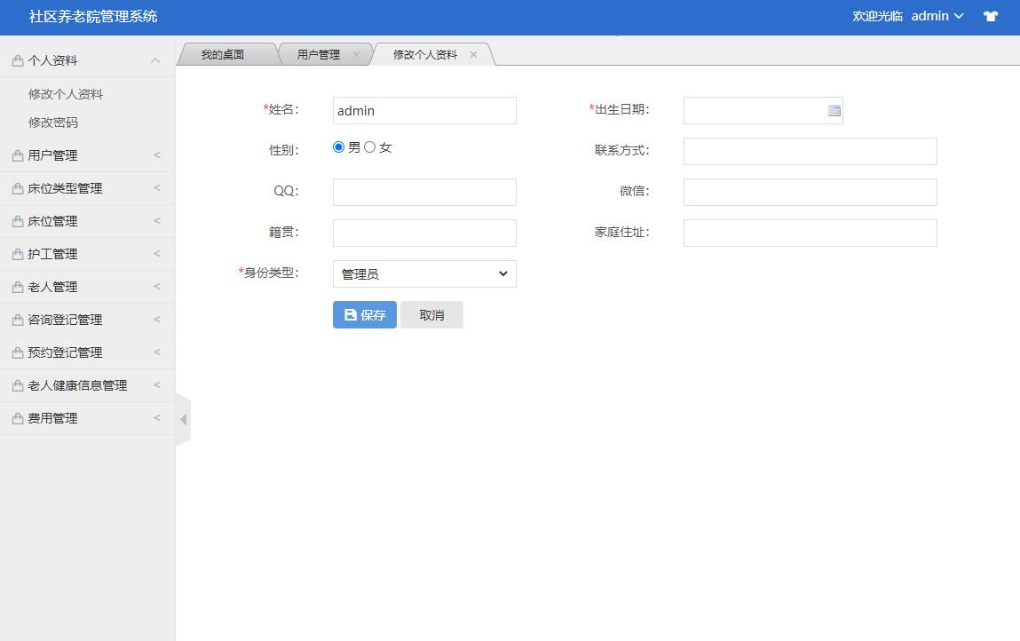Switch to the 用户管理 tab

320,53
